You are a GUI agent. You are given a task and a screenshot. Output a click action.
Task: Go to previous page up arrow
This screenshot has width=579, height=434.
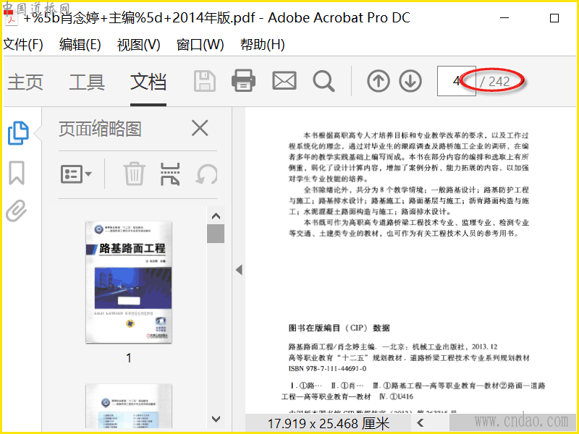379,81
